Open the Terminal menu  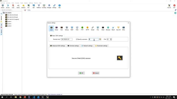click(2, 3)
